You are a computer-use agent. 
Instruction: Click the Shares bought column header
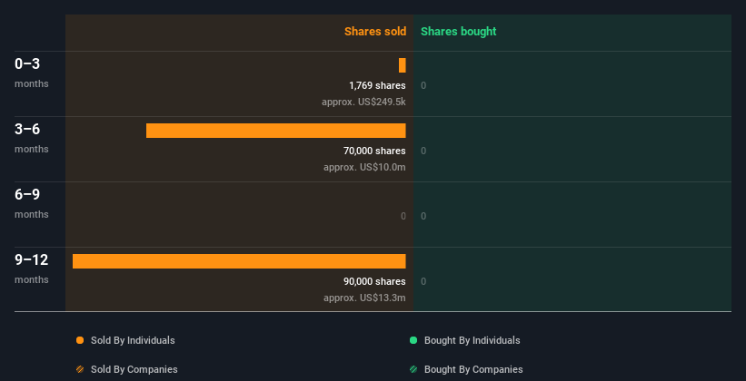pyautogui.click(x=459, y=32)
